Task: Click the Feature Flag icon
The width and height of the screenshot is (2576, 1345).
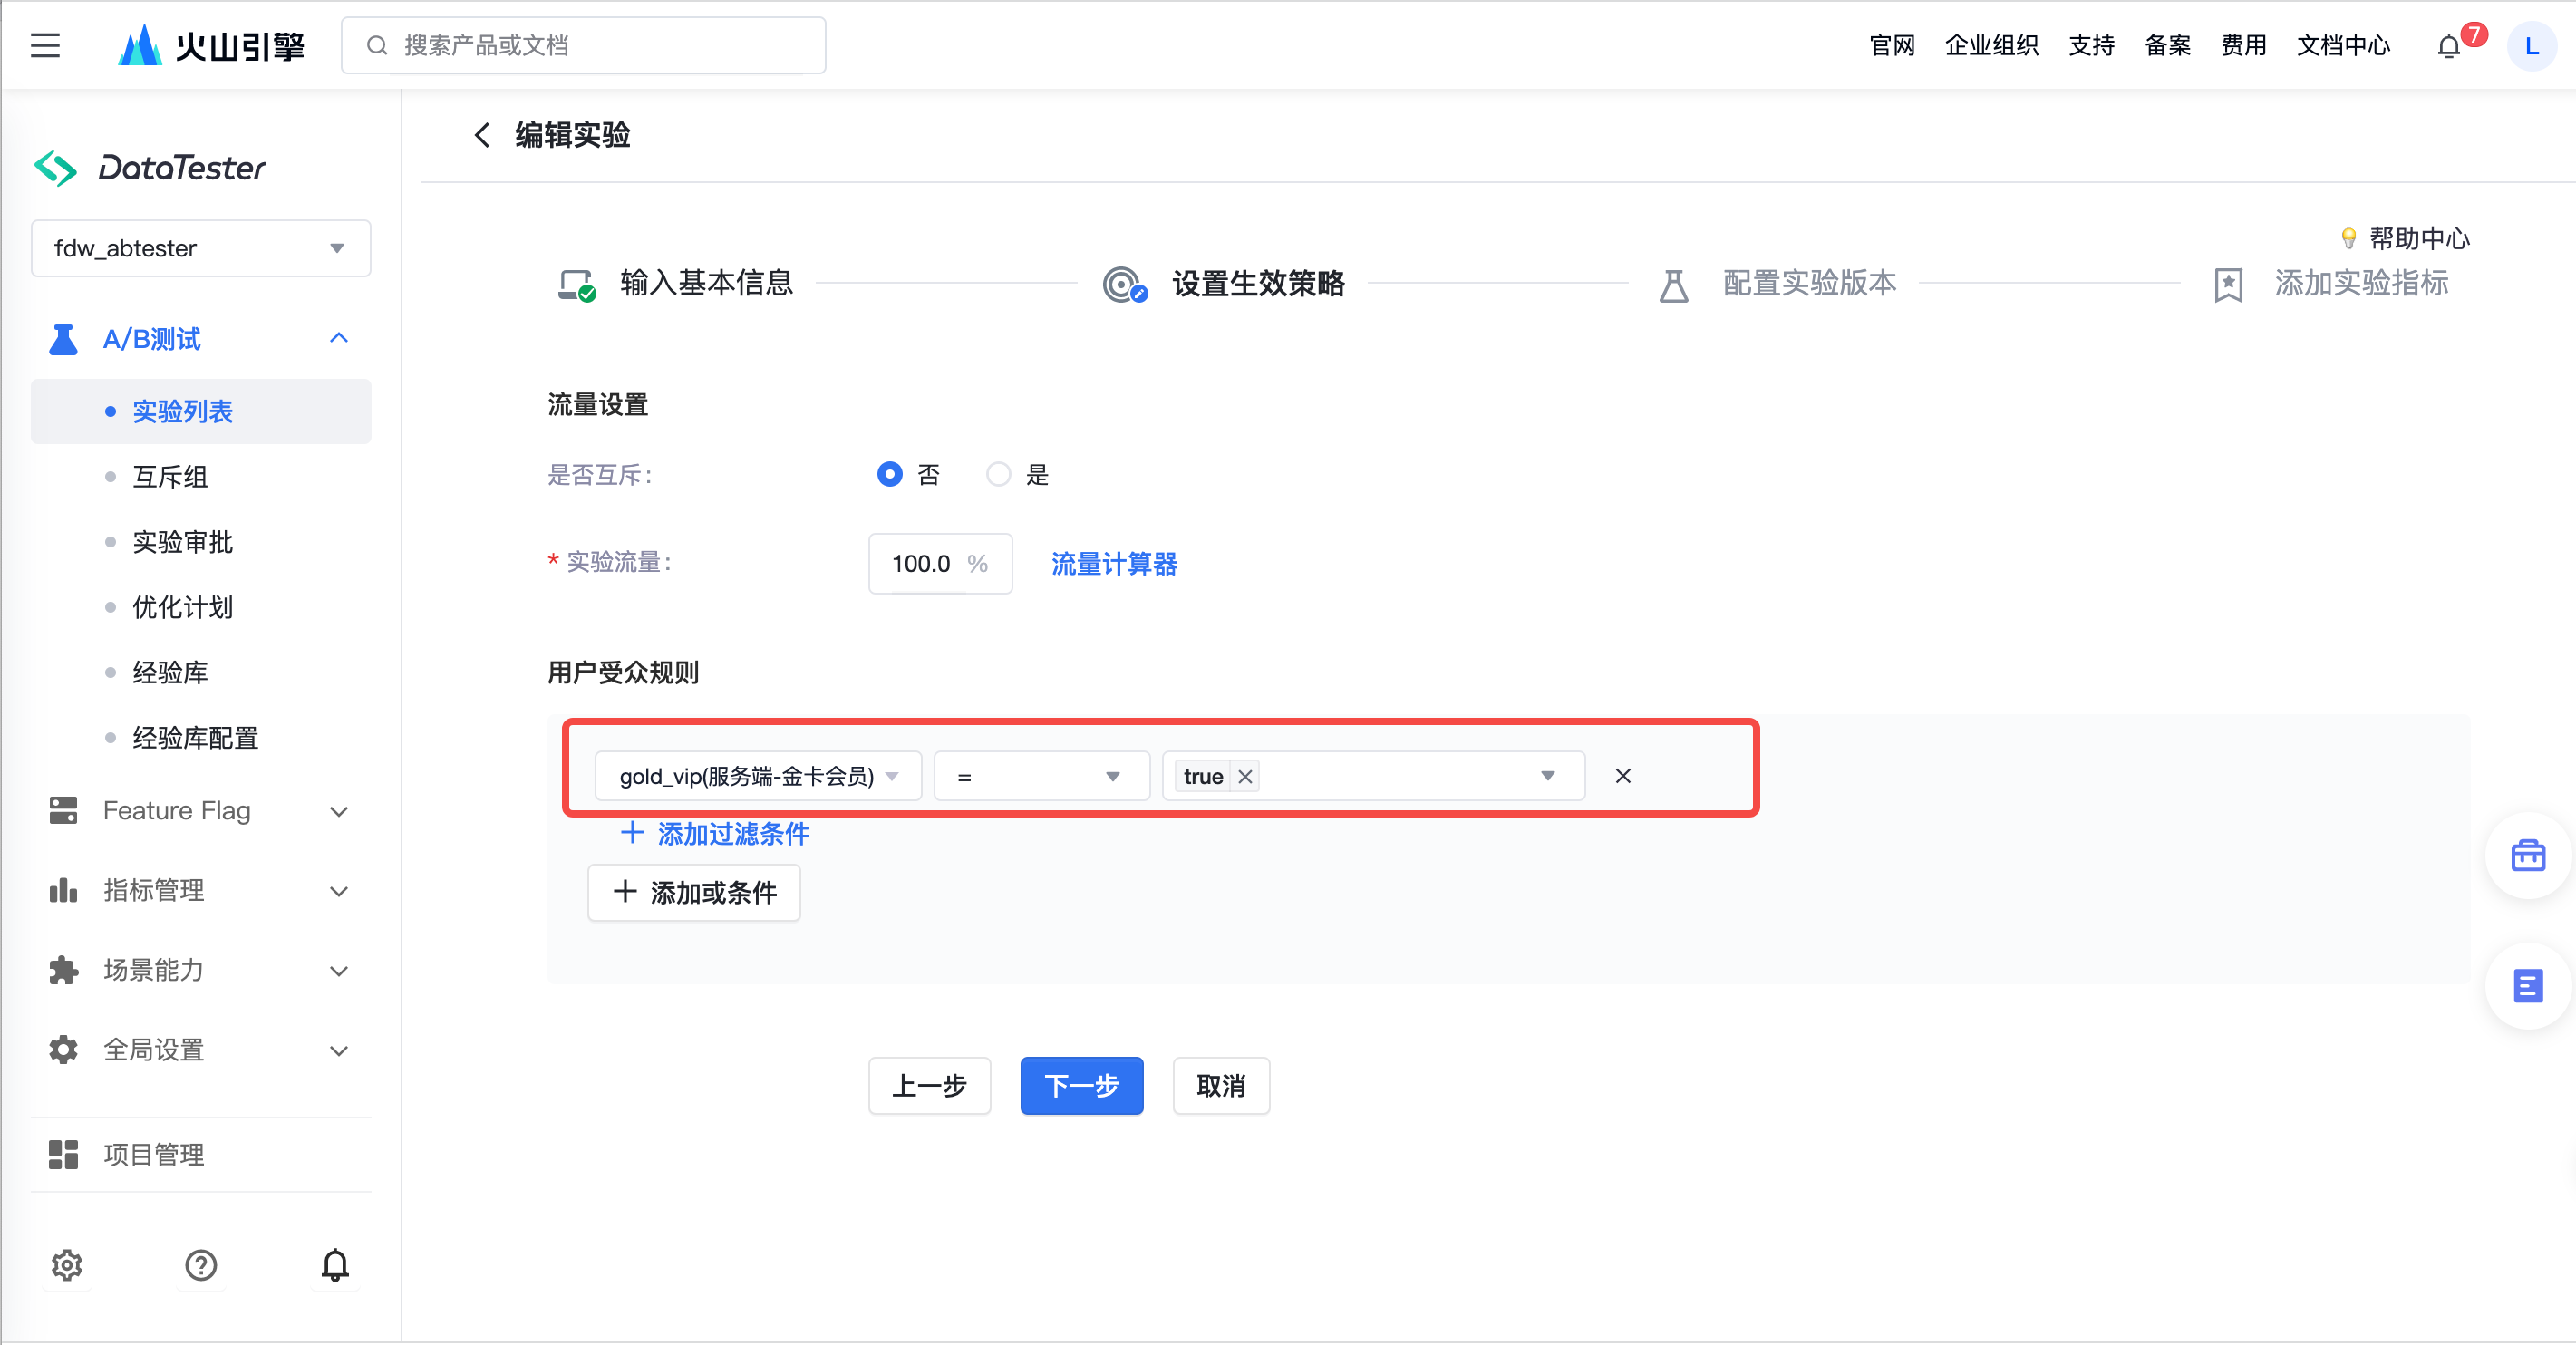Action: tap(63, 810)
